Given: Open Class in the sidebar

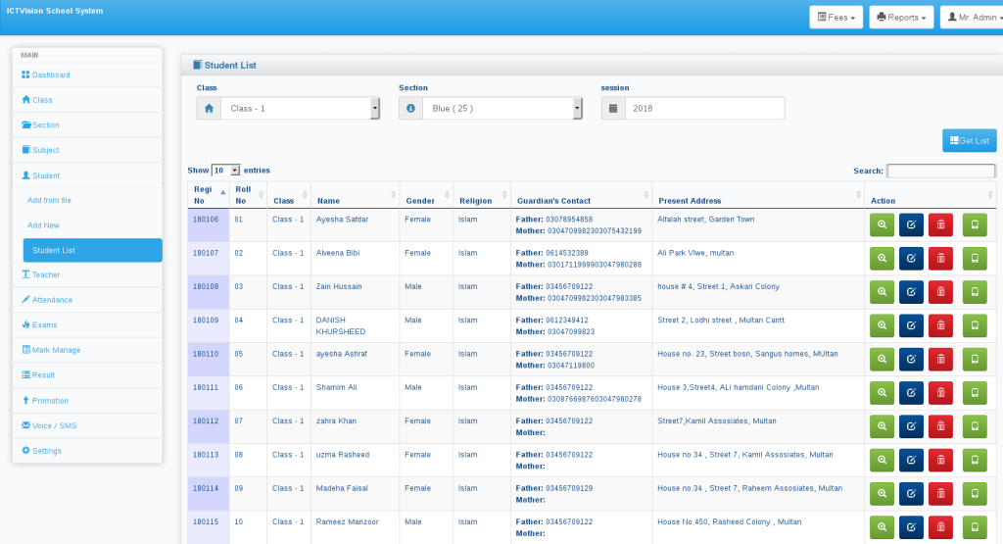Looking at the screenshot, I should [87, 100].
